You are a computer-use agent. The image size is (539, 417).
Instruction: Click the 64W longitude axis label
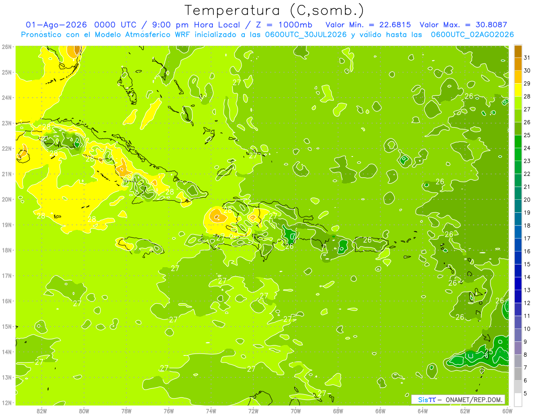[423, 411]
